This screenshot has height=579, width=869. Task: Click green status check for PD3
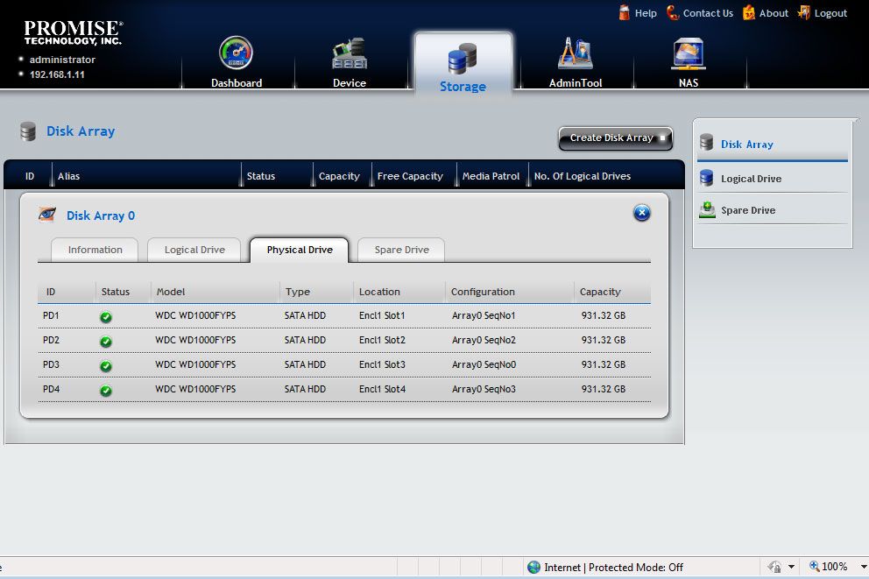click(106, 365)
